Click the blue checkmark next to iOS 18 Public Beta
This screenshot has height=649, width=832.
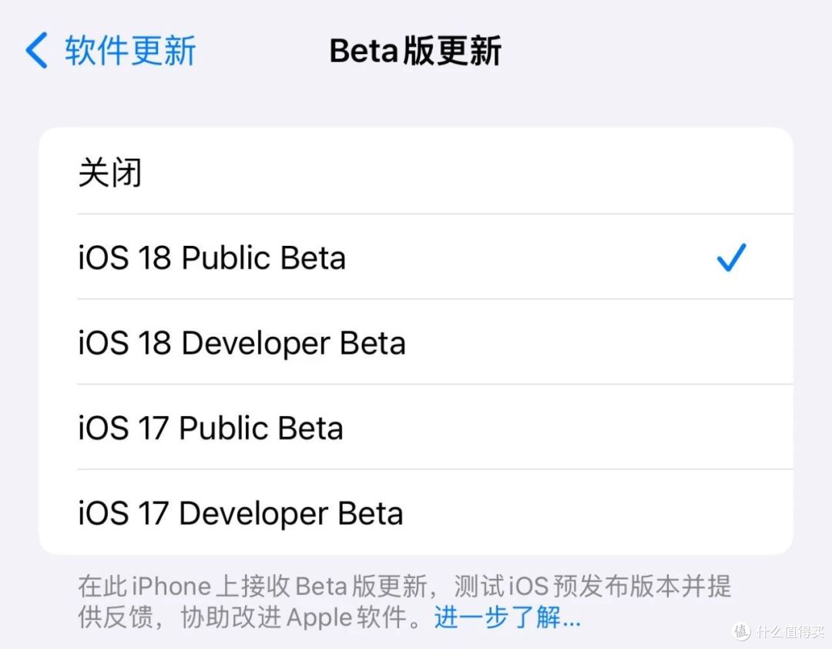click(x=730, y=257)
